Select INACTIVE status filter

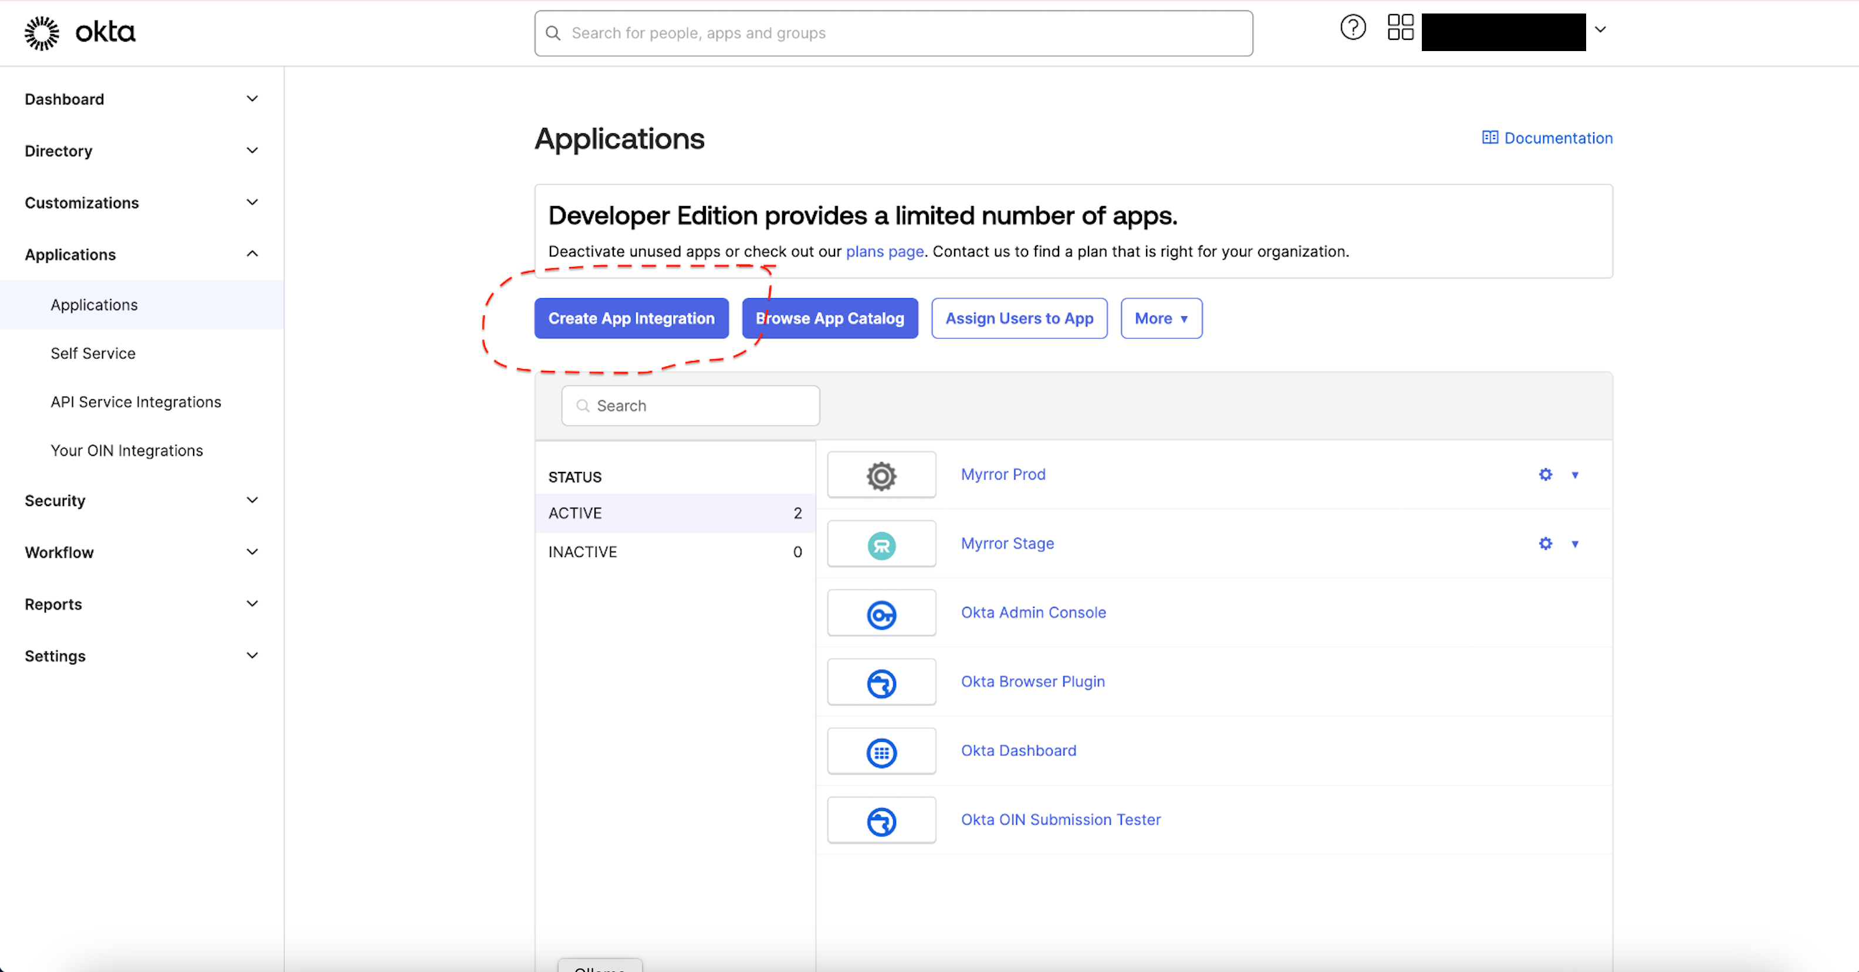[x=674, y=550]
